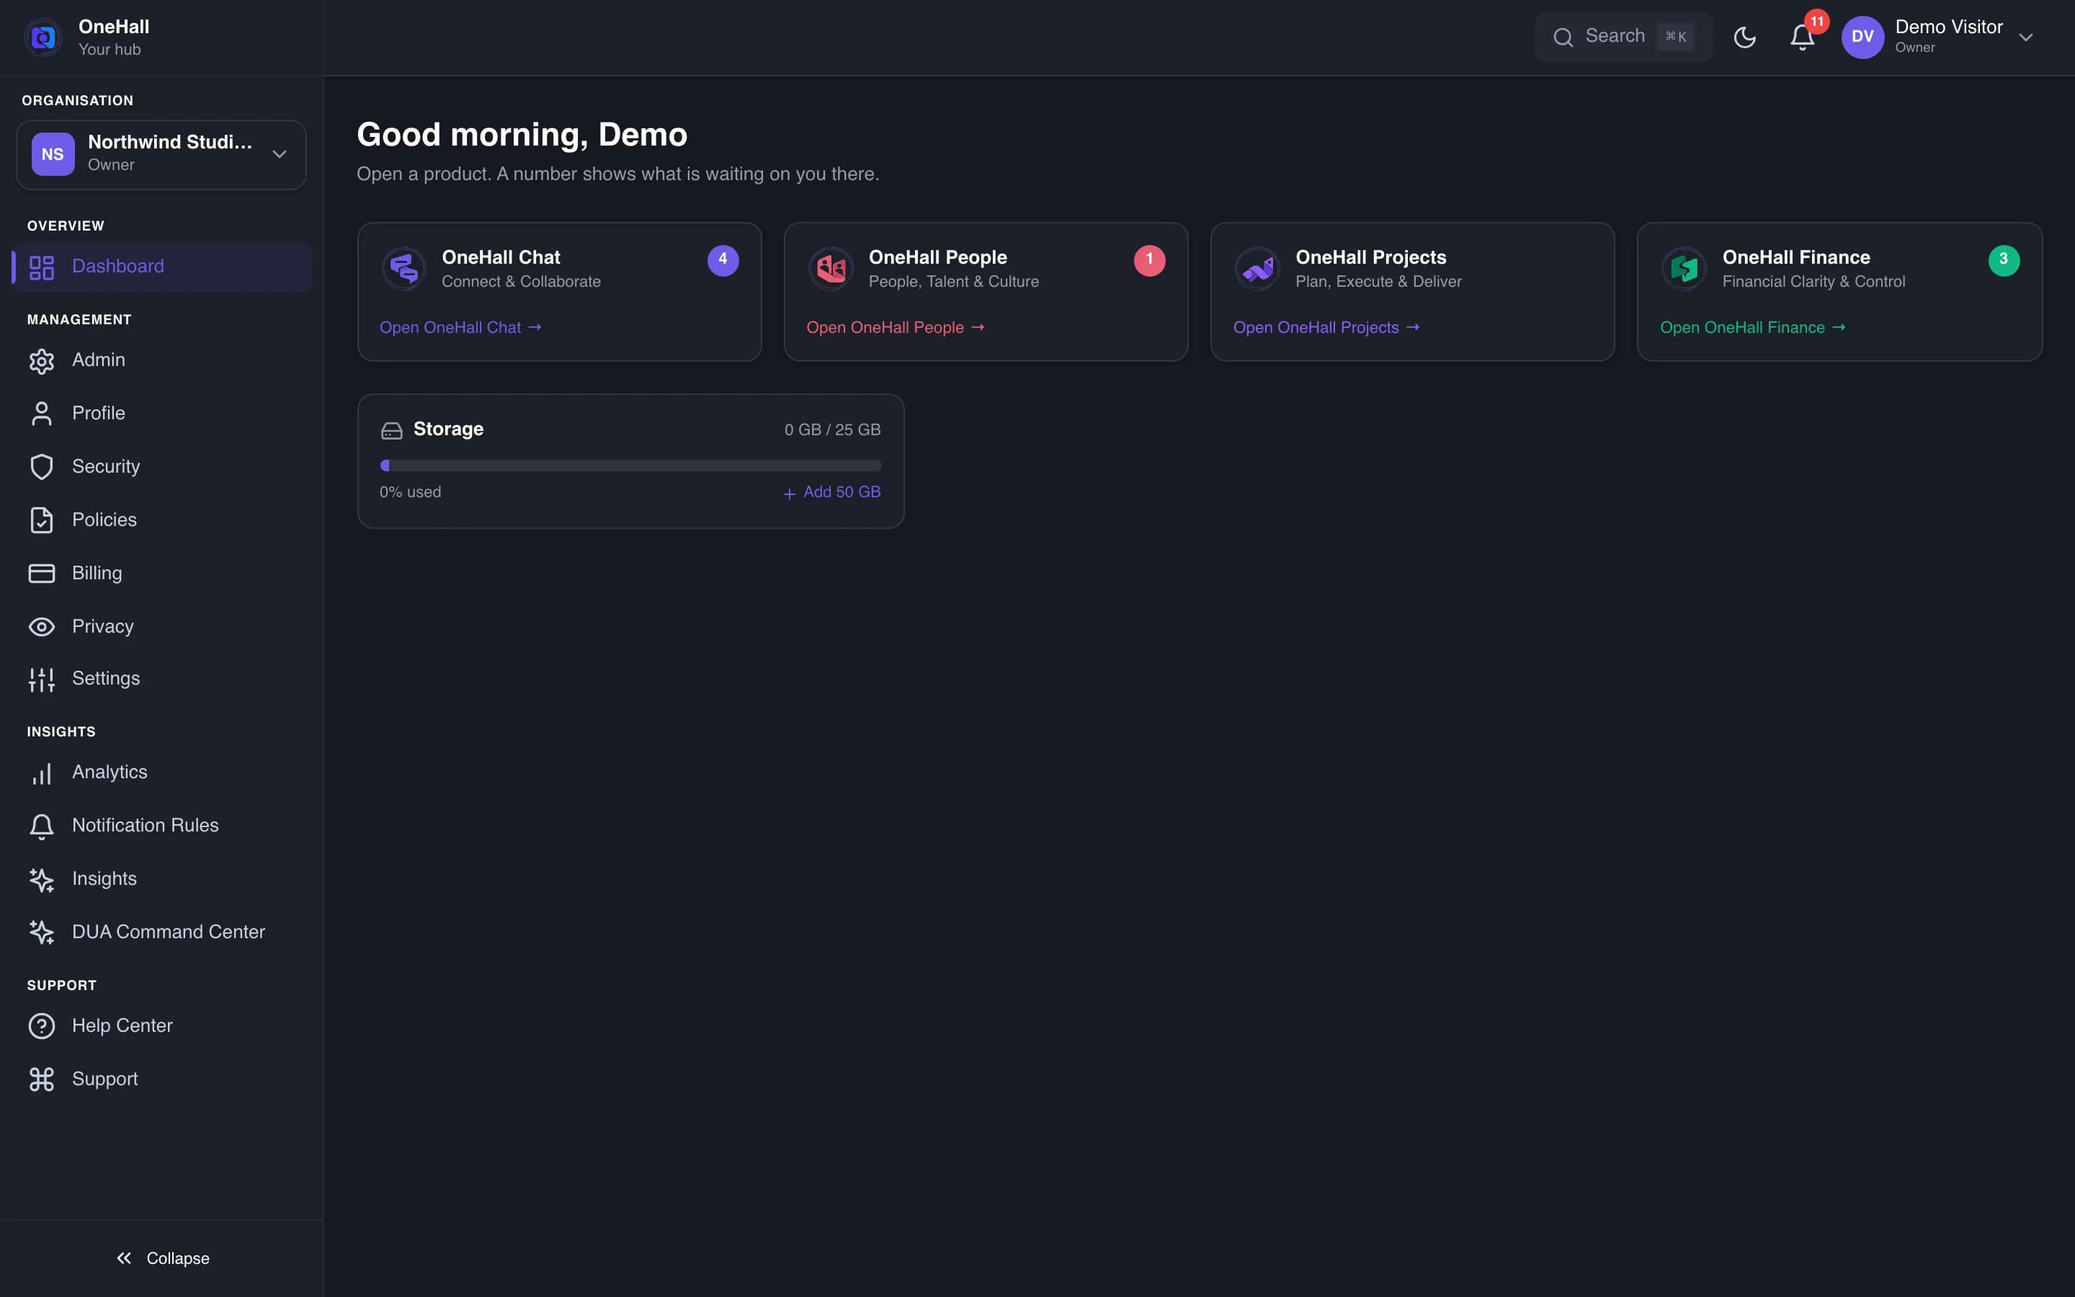Screen dimensions: 2075x1297
Task: Open the Admin page
Action: pyautogui.click(x=161, y=360)
